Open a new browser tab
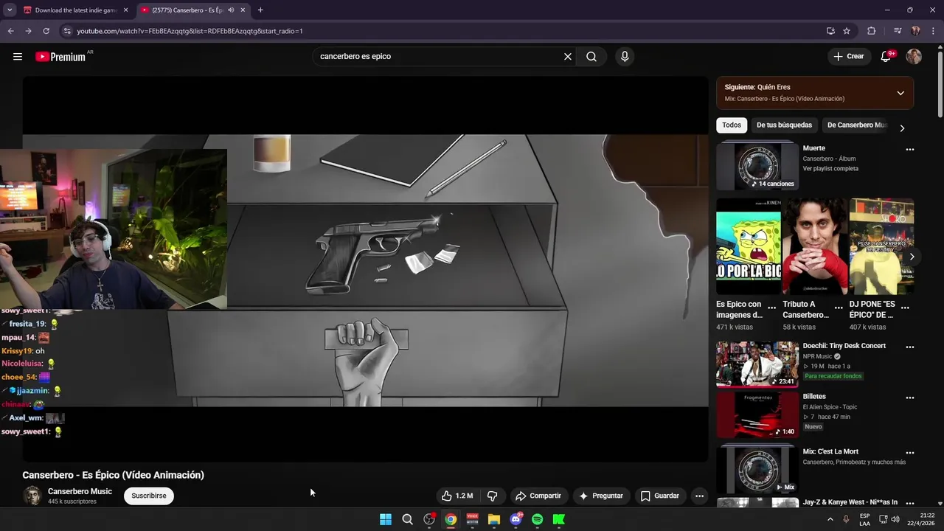 [x=260, y=10]
